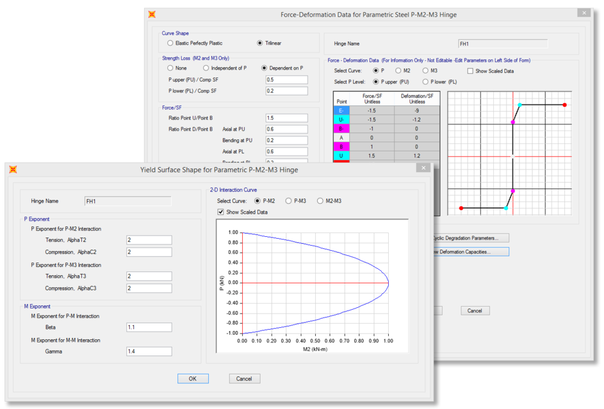Select curve M2 in Force-Deformation Data
604x409 pixels.
(x=398, y=71)
